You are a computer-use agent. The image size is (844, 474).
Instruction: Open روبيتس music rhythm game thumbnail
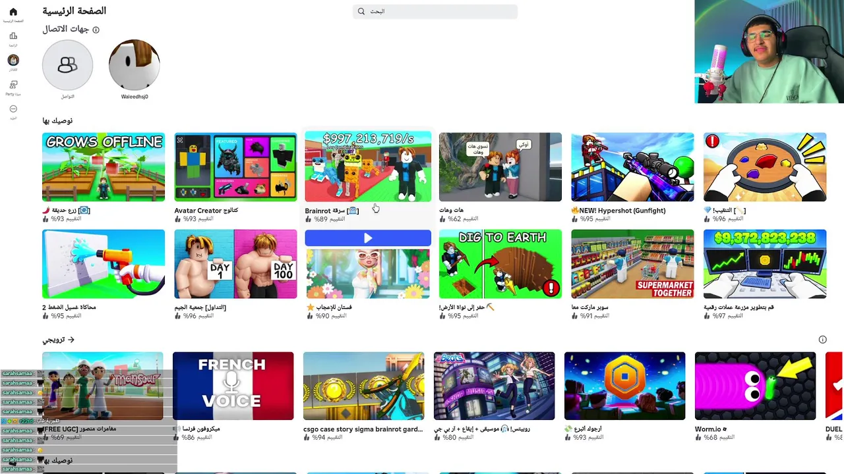coord(494,386)
